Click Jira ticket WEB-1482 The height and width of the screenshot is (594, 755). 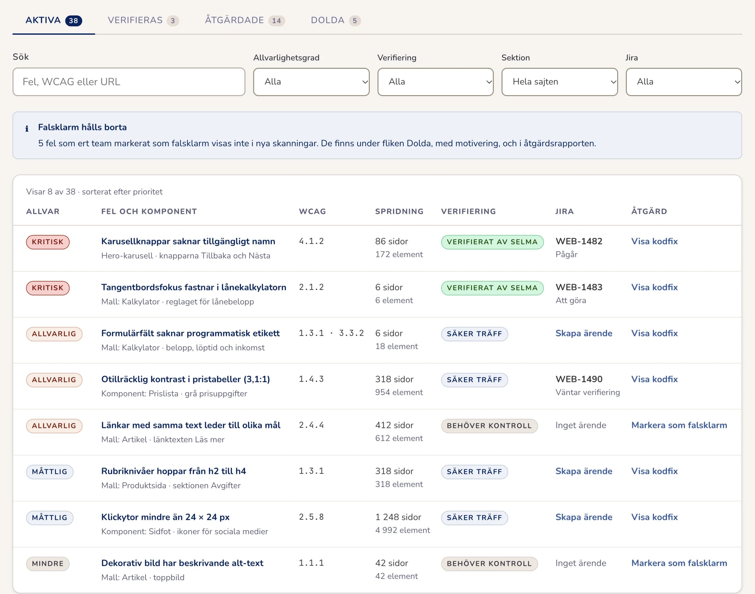[579, 241]
